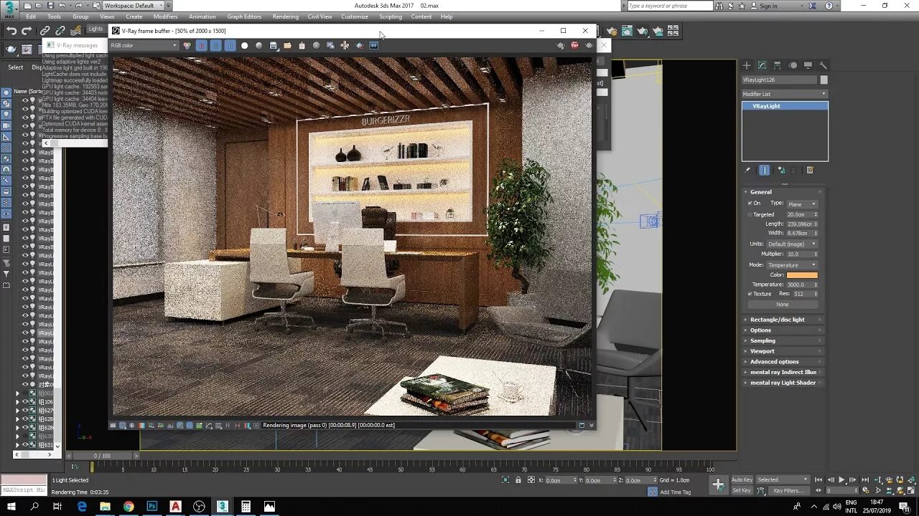The image size is (919, 516).
Task: Click the Auto Key button
Action: click(742, 479)
